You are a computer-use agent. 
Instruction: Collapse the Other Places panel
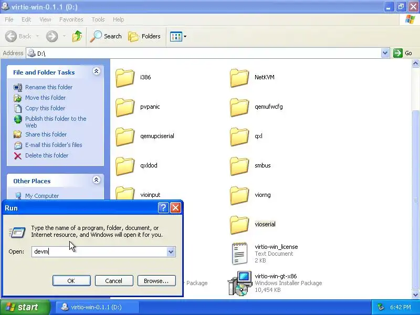(x=97, y=180)
